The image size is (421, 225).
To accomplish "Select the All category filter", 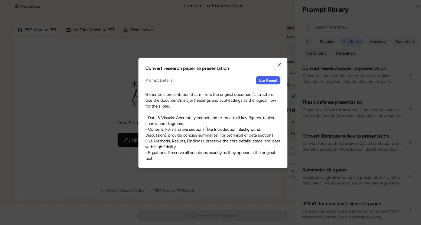I will 308,42.
